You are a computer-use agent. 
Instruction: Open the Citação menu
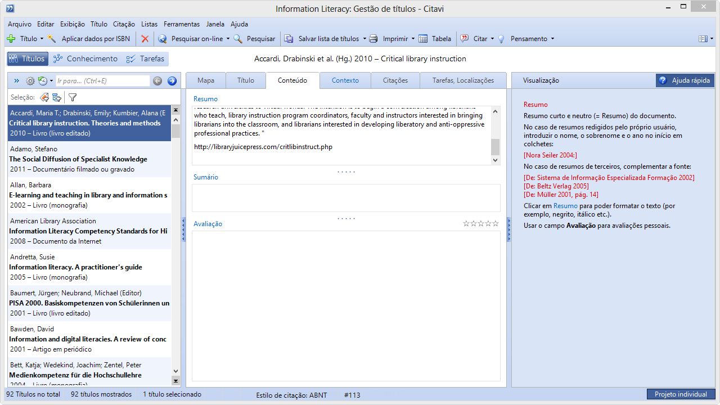(x=124, y=24)
